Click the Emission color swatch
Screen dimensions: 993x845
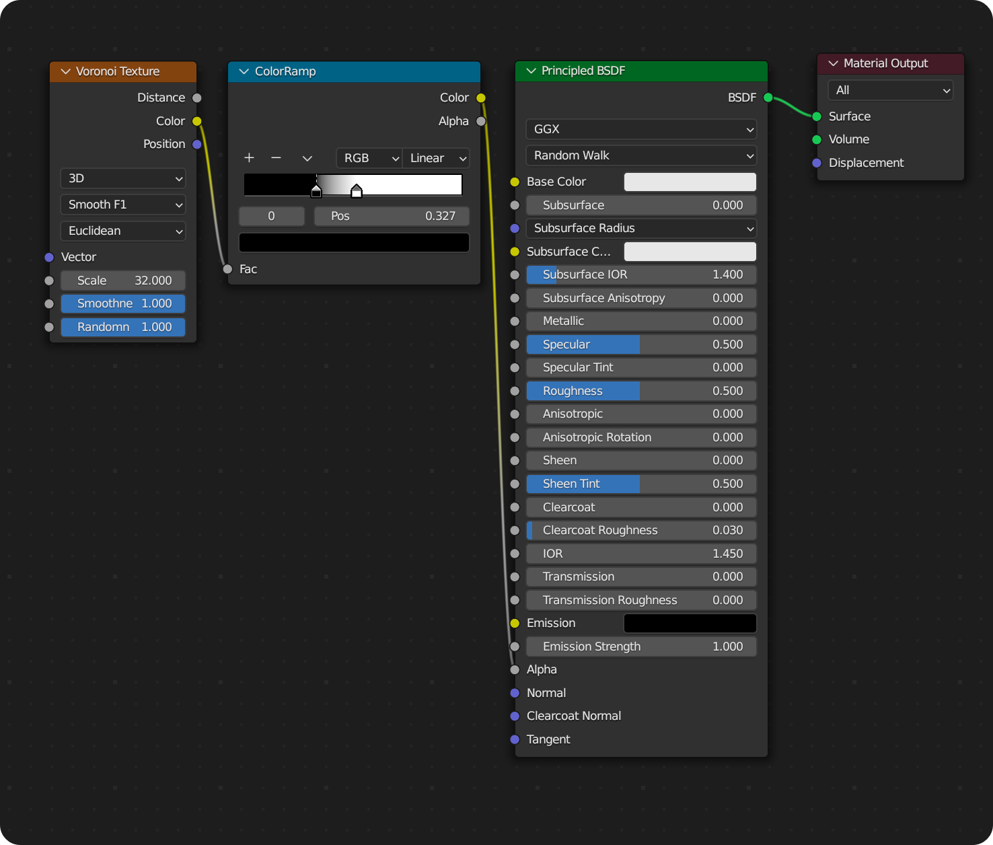click(x=690, y=623)
